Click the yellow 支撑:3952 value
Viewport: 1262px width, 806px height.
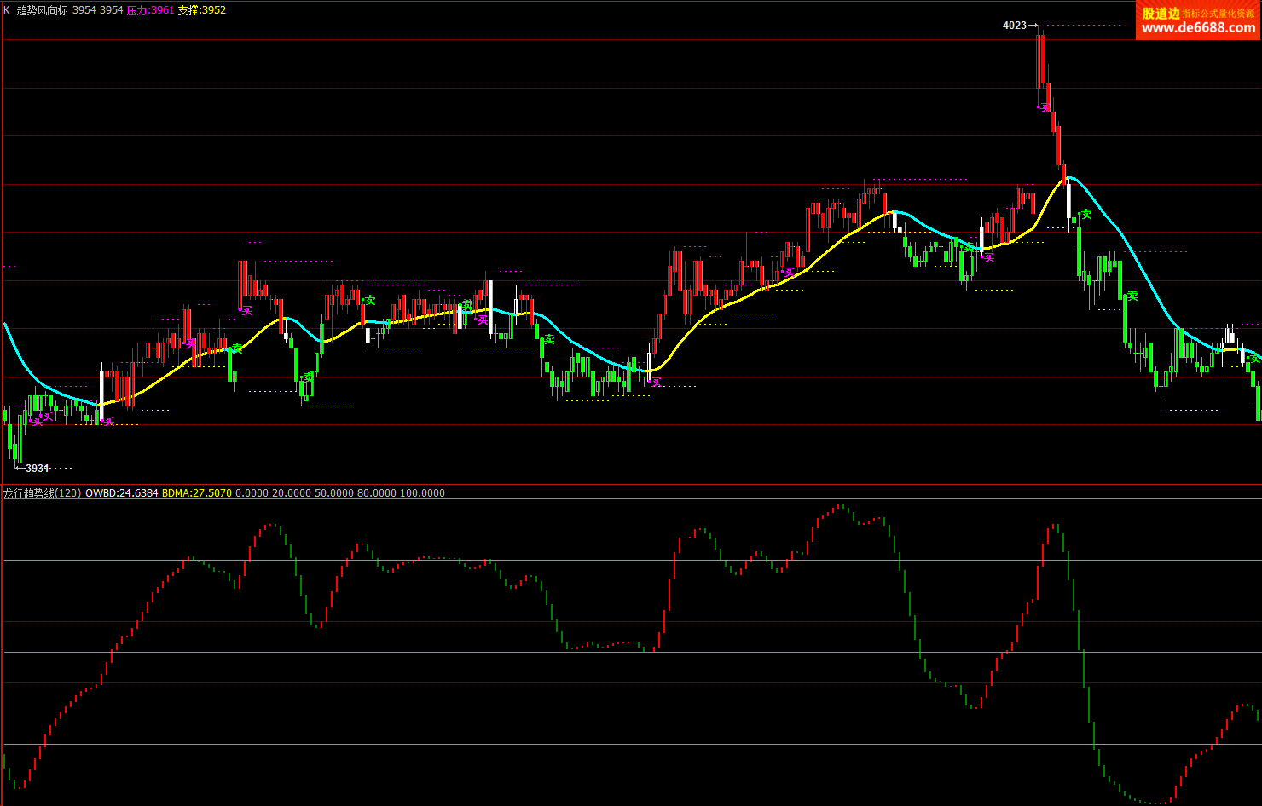pyautogui.click(x=201, y=10)
